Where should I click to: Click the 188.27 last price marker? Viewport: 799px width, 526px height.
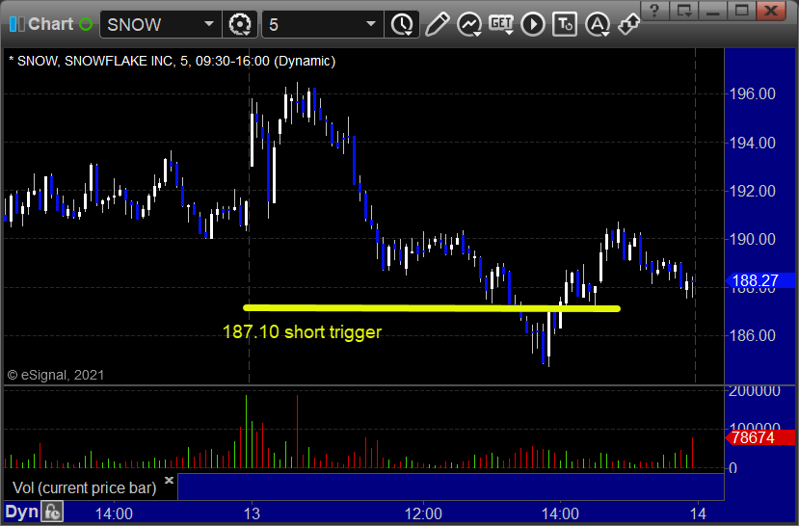pyautogui.click(x=759, y=280)
